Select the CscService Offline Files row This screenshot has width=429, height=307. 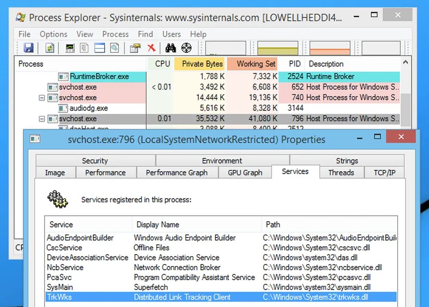[x=221, y=248]
